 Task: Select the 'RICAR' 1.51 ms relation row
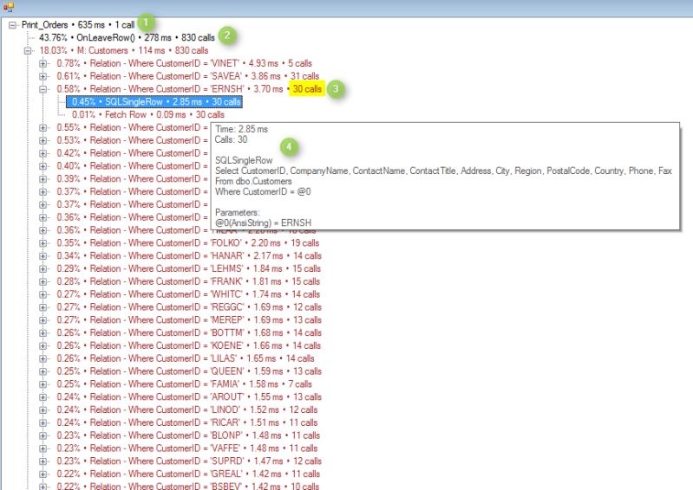click(187, 422)
